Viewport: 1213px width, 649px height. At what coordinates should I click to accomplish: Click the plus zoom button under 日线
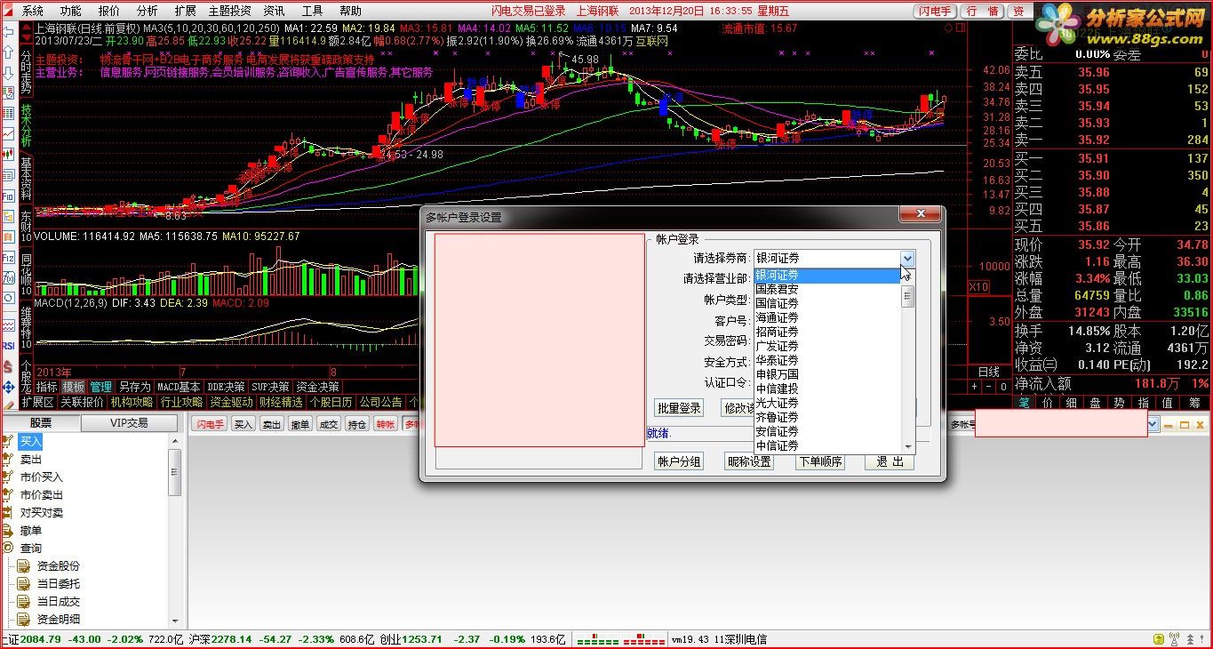tap(974, 387)
